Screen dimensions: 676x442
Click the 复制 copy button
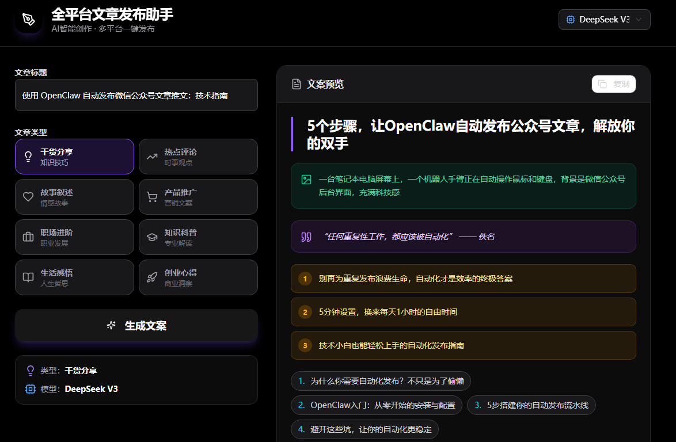[x=613, y=83]
